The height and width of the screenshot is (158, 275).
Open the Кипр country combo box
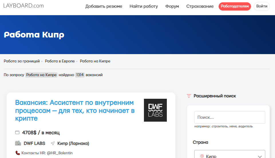(x=230, y=154)
